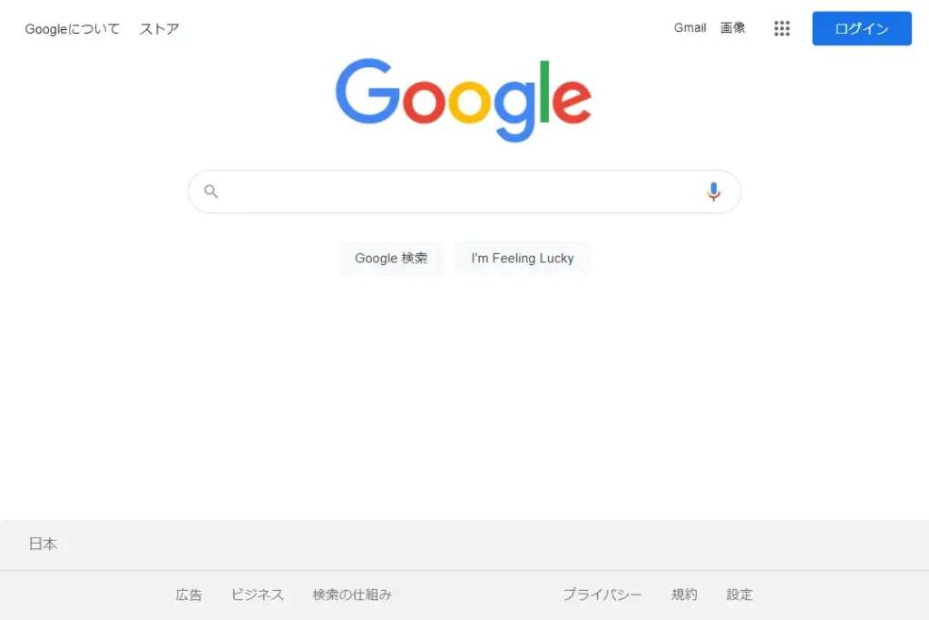Open the 検索の仕組み footer link
The height and width of the screenshot is (620, 929).
coord(352,595)
